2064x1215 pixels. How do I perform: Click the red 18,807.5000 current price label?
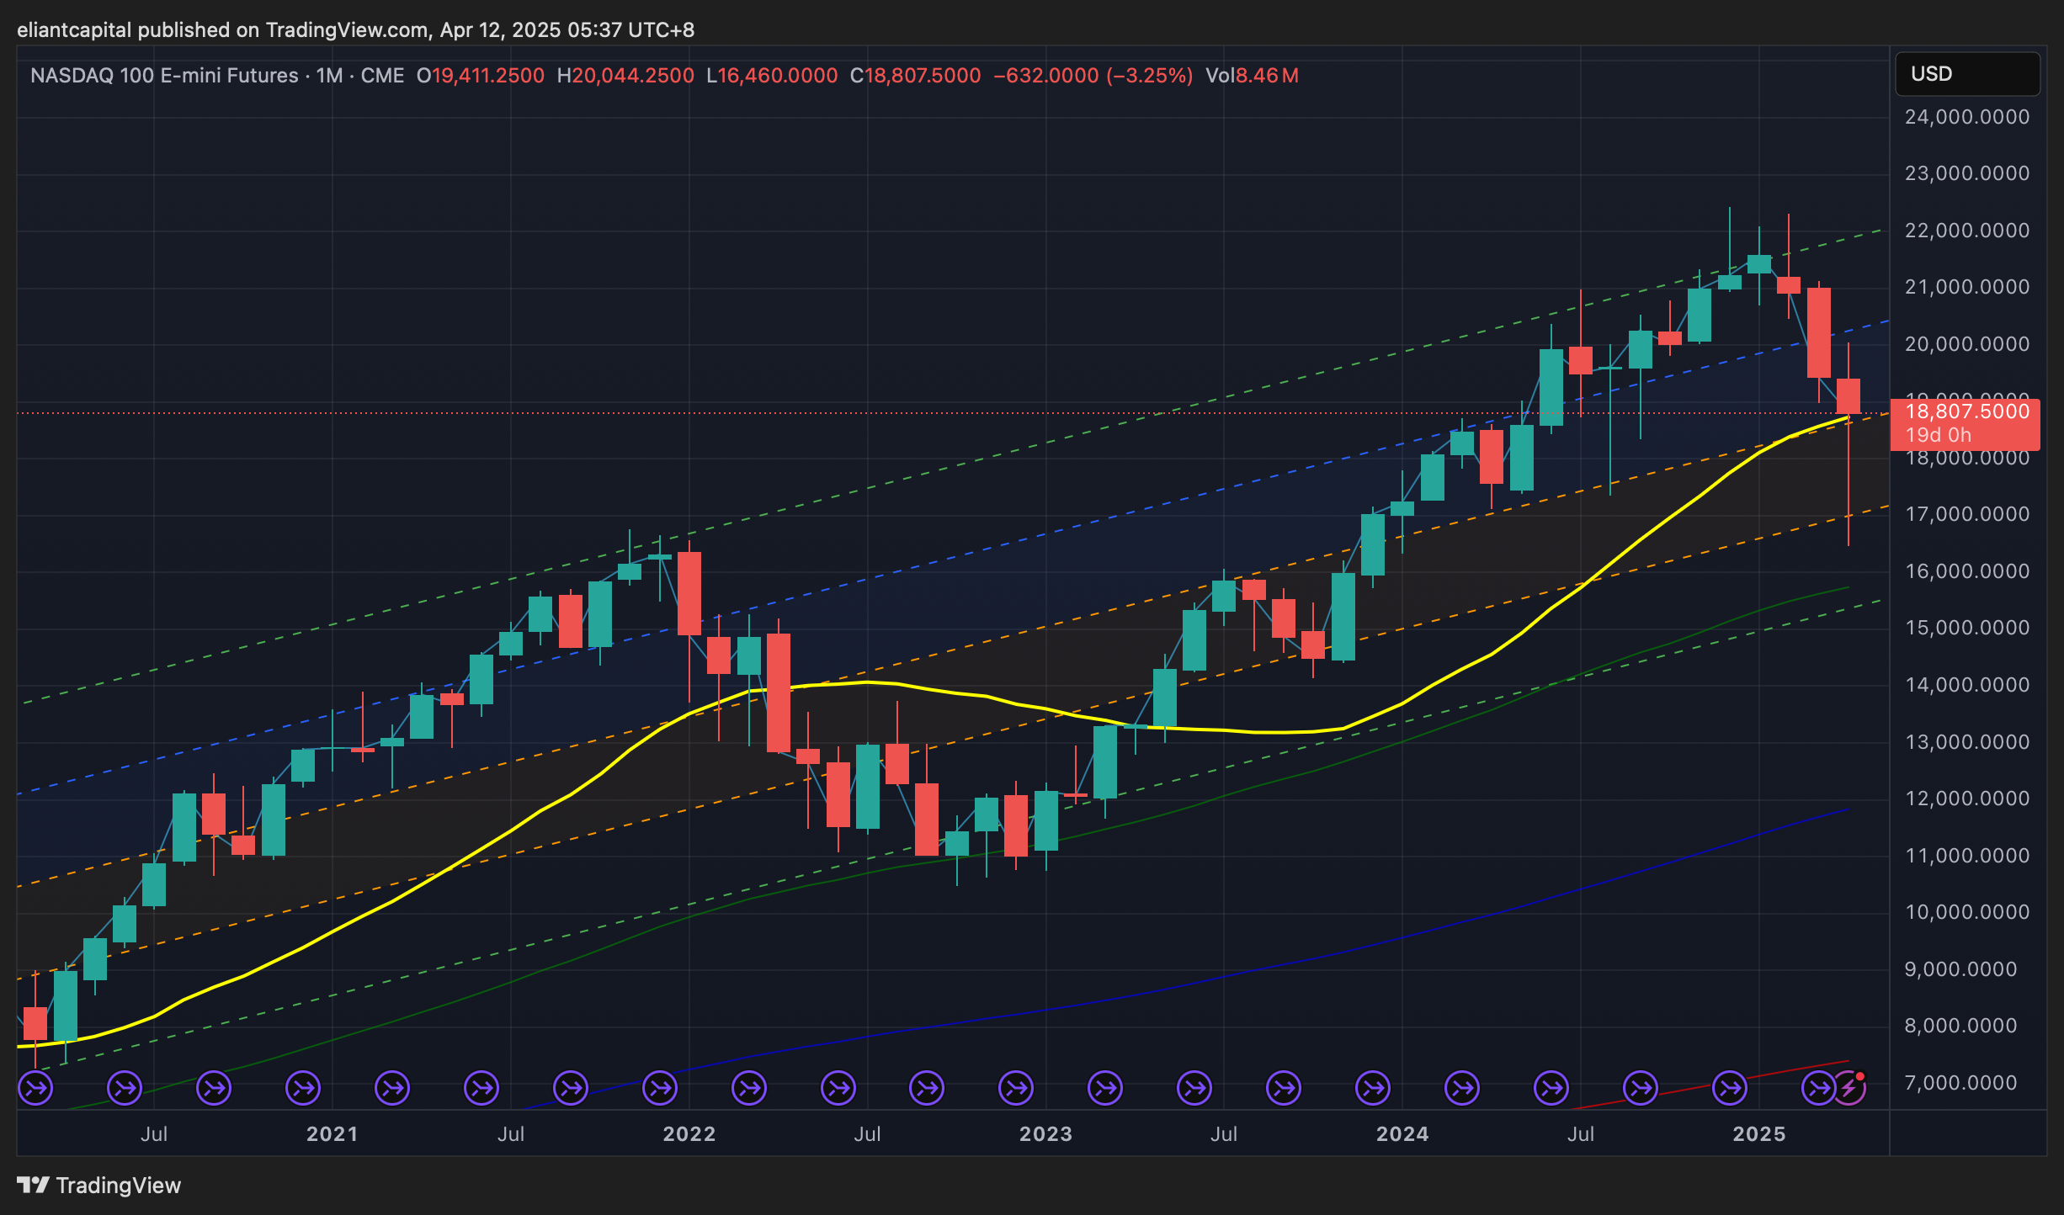point(1966,412)
